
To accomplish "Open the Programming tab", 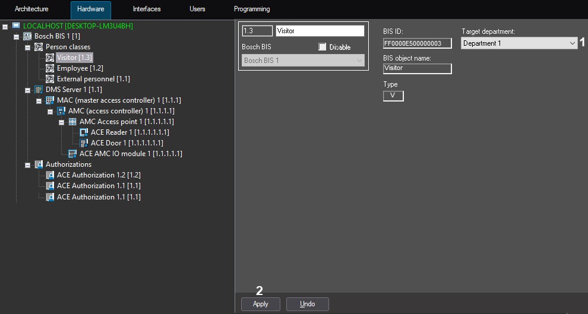I will [x=252, y=9].
